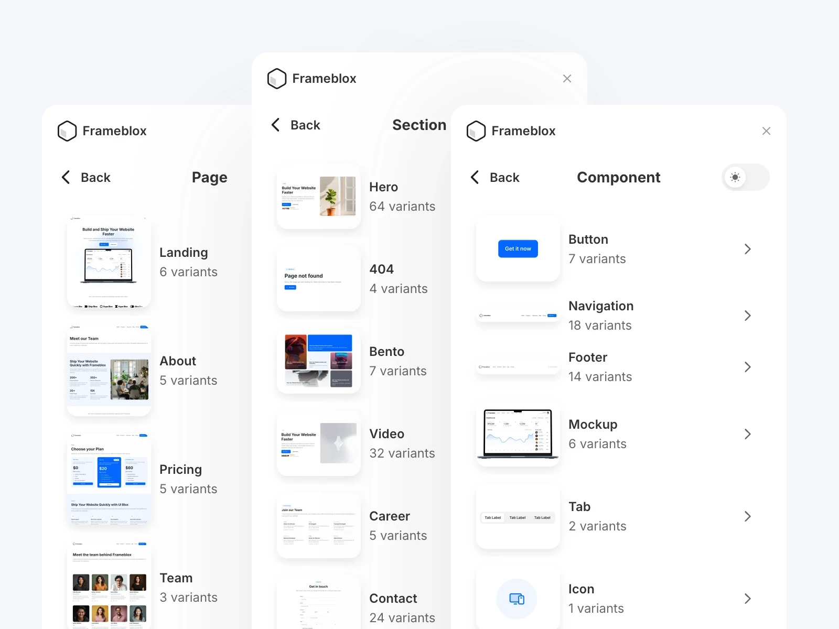This screenshot has height=629, width=839.
Task: Open the Team page thumbnail
Action: 109,585
